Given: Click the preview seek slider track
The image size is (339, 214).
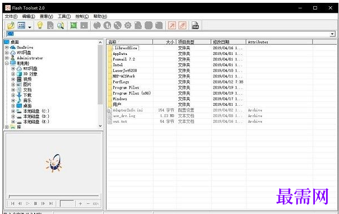Looking at the screenshot, I should click(x=54, y=196).
